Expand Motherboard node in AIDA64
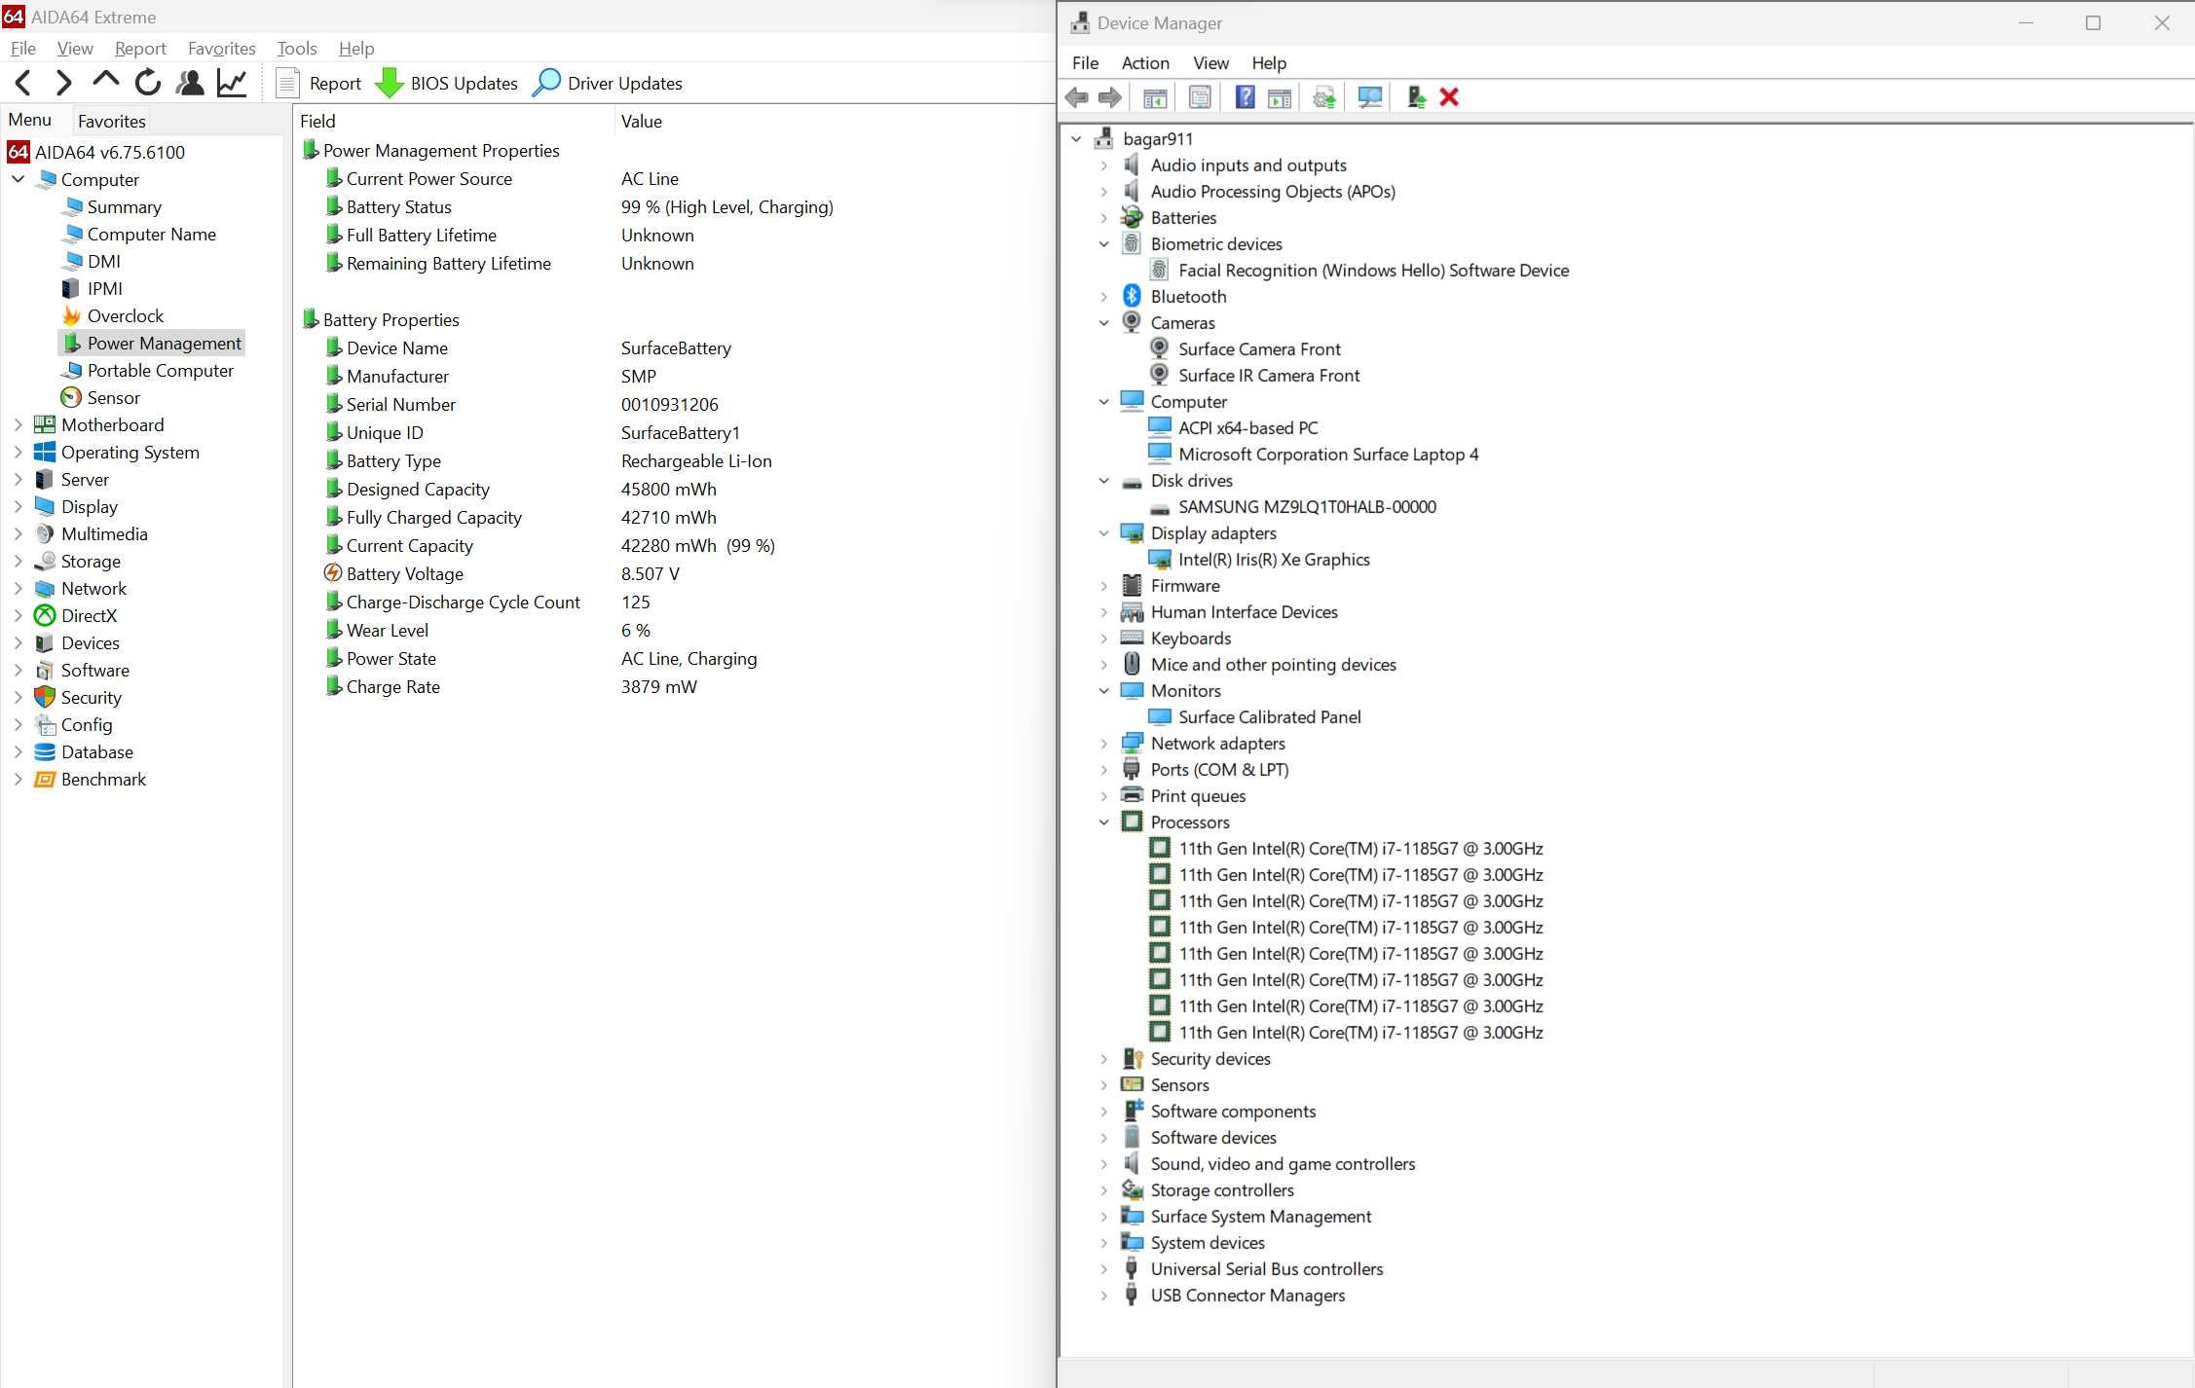Viewport: 2195px width, 1388px height. pos(18,424)
